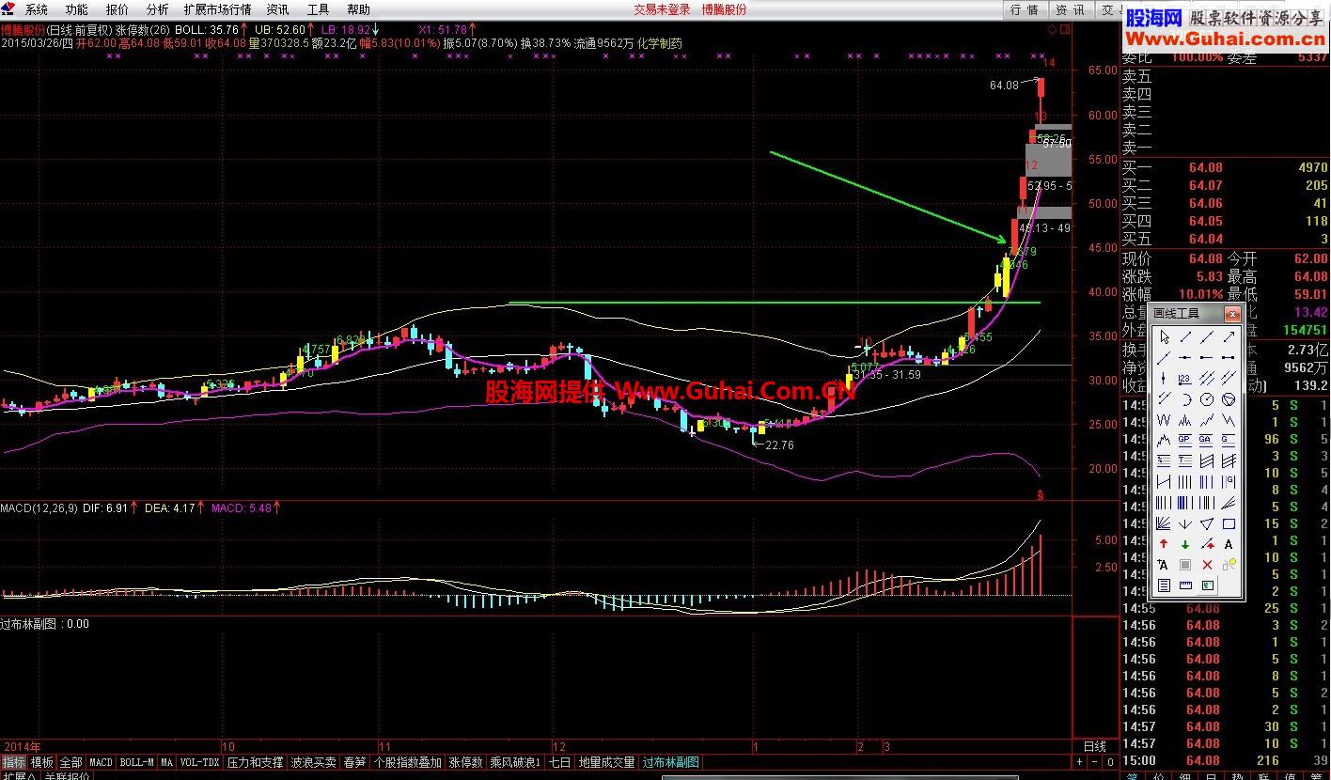Pick the rectangle drawing tool
1331x780 pixels.
pyautogui.click(x=1229, y=523)
